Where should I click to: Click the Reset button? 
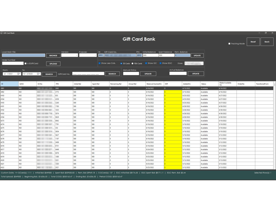(x=253, y=42)
